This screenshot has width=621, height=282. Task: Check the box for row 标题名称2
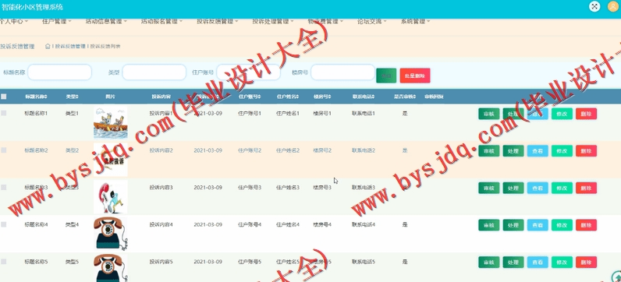(x=4, y=150)
